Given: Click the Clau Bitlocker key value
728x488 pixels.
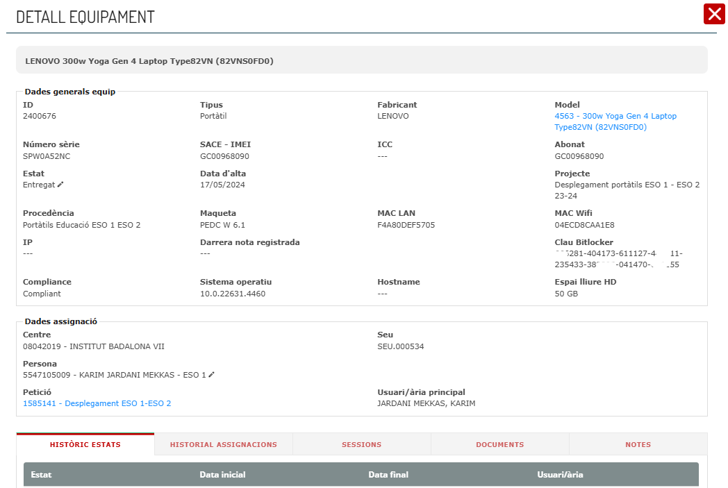Looking at the screenshot, I should pyautogui.click(x=618, y=260).
